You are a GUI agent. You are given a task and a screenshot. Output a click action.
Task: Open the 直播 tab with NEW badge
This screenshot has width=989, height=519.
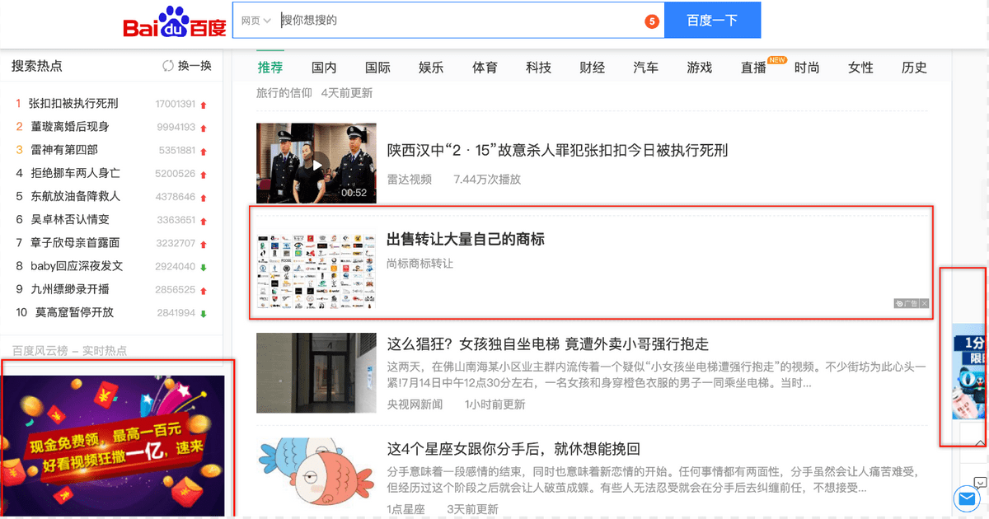coord(753,68)
